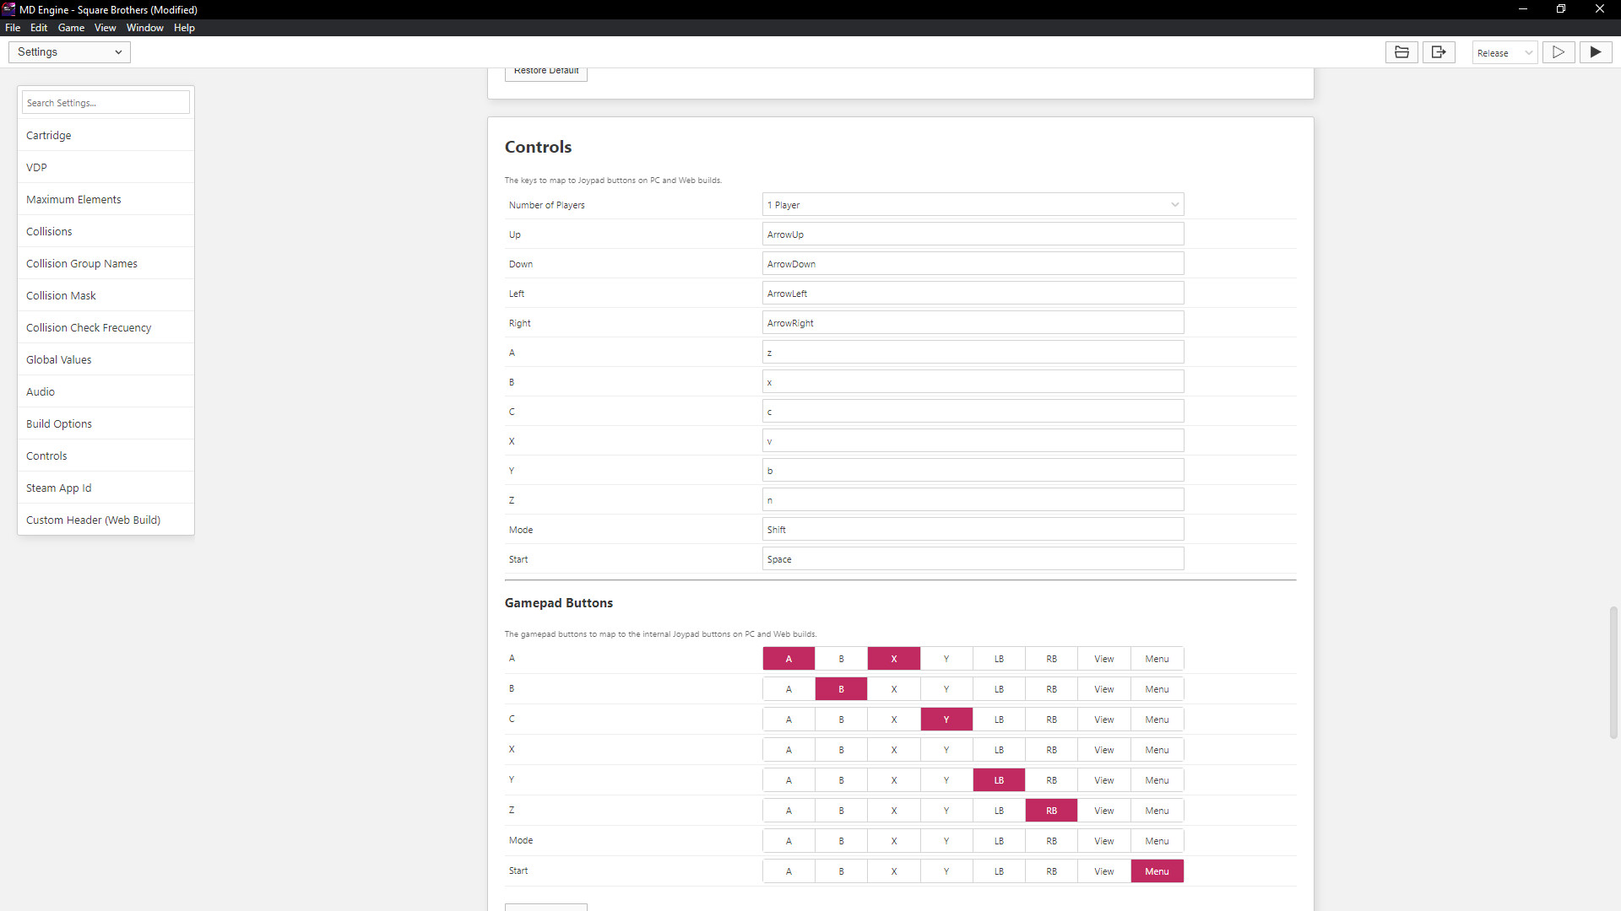Click the outlined play build icon

click(x=1559, y=51)
